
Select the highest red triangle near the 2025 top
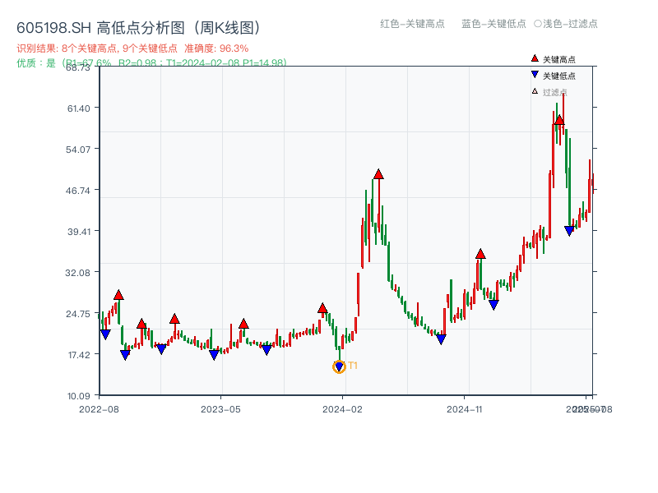pos(558,121)
